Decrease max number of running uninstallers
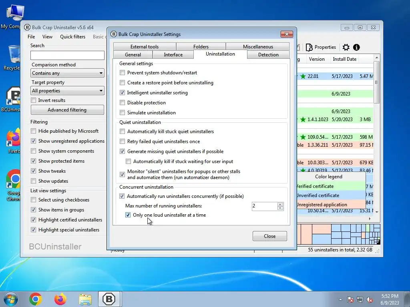 [x=280, y=208]
